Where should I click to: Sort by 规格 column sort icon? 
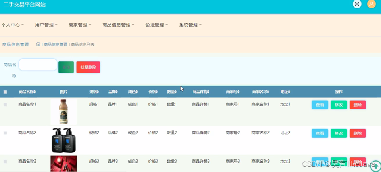click(98, 92)
